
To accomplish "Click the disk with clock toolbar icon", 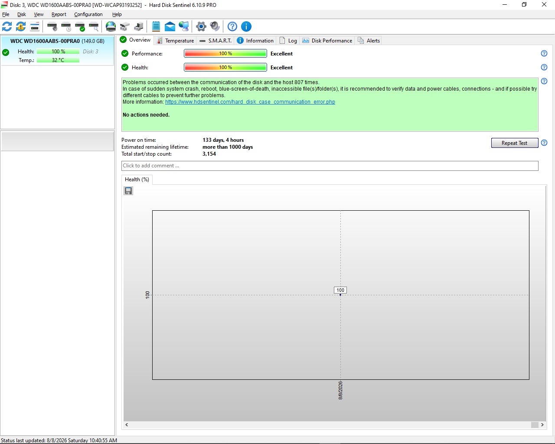I will pos(66,26).
